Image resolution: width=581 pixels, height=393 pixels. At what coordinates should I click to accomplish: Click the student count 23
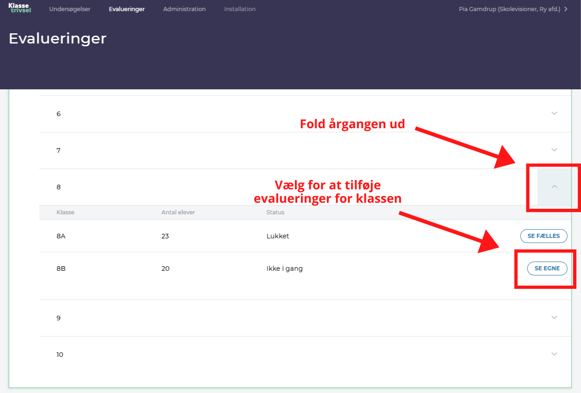[165, 236]
